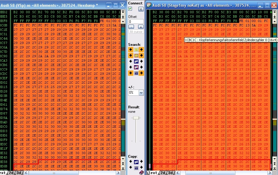Click the VSp window's horizontal scrollbar right arrow
The image size is (278, 175).
(118, 173)
